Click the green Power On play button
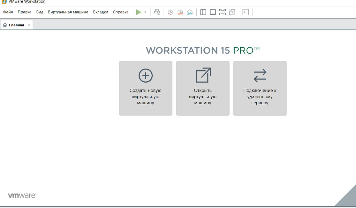This screenshot has height=208, width=356. coord(139,12)
